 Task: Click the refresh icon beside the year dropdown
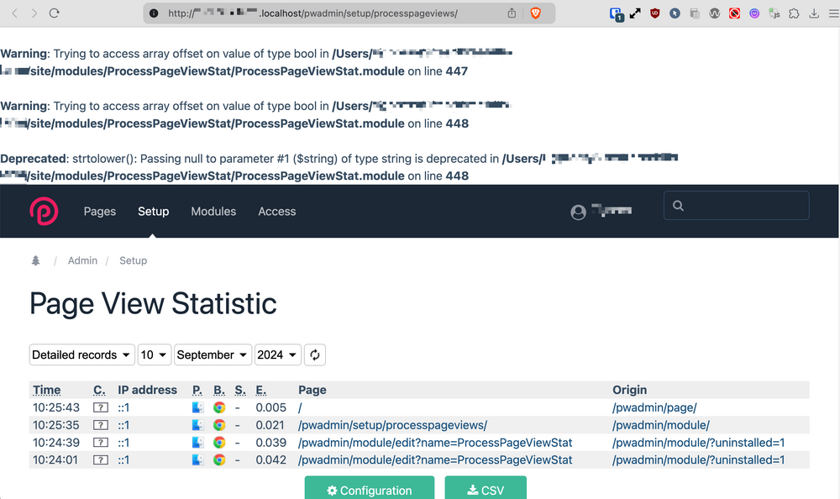[x=315, y=355]
